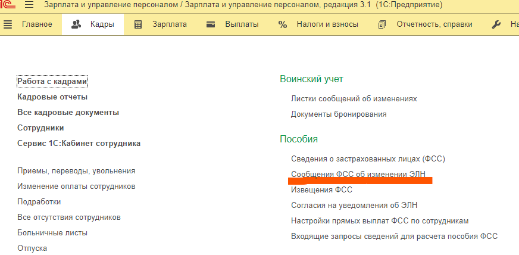Open Работа с кадрами link
This screenshot has height=255, width=519.
tap(52, 81)
